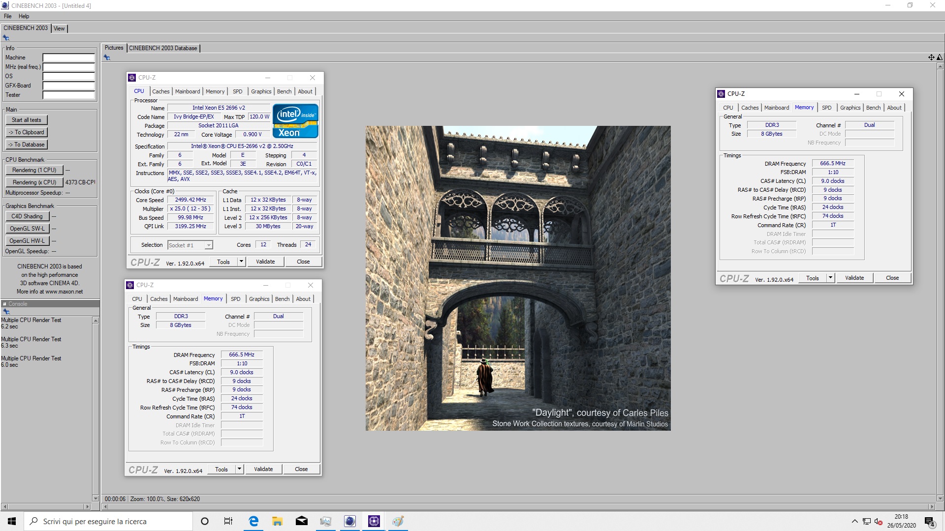945x531 pixels.
Task: Click the pin icon under the Pictures tab
Action: [x=107, y=58]
